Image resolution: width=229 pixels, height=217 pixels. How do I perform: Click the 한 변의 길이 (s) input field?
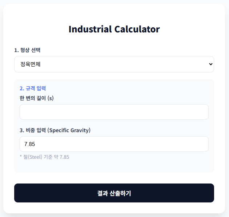click(114, 112)
